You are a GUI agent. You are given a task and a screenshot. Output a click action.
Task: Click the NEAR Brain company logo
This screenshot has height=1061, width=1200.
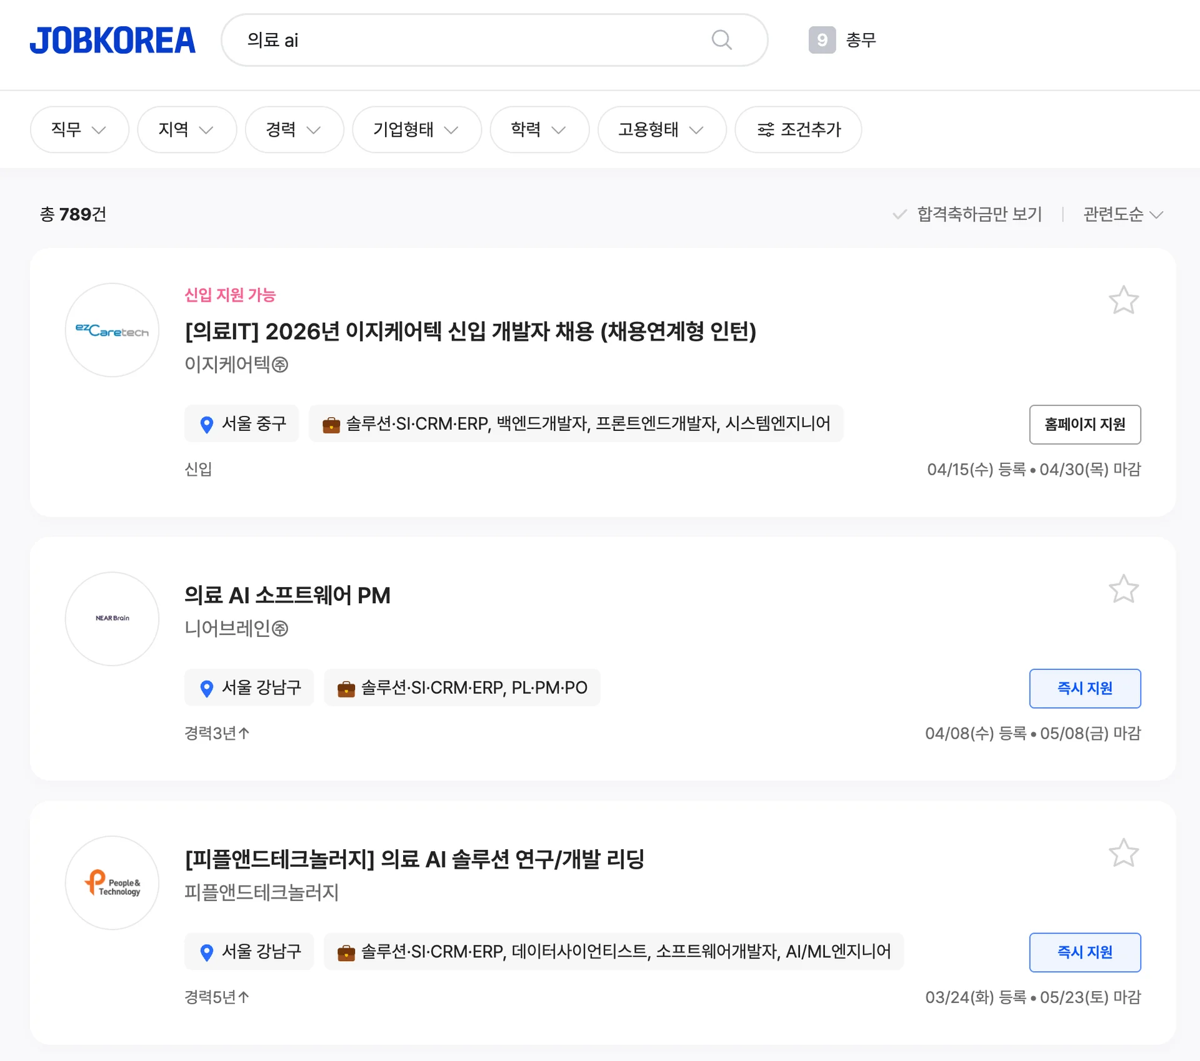click(112, 618)
